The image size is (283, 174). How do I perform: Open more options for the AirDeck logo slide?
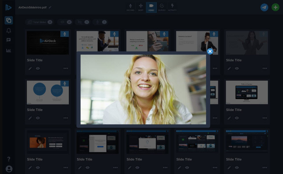pos(66,69)
